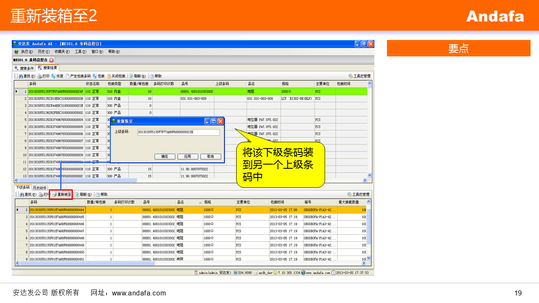Switch to the 历史动作 tab
The height and width of the screenshot is (303, 539).
pyautogui.click(x=40, y=188)
